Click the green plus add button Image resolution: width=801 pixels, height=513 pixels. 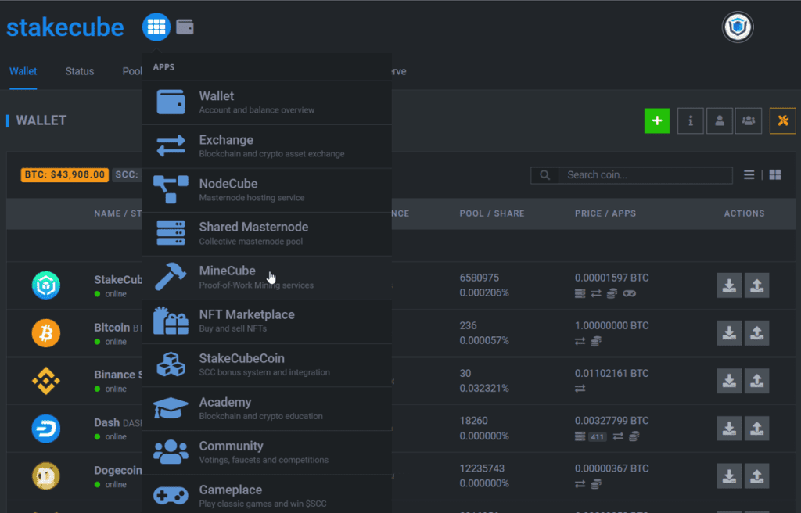point(657,120)
